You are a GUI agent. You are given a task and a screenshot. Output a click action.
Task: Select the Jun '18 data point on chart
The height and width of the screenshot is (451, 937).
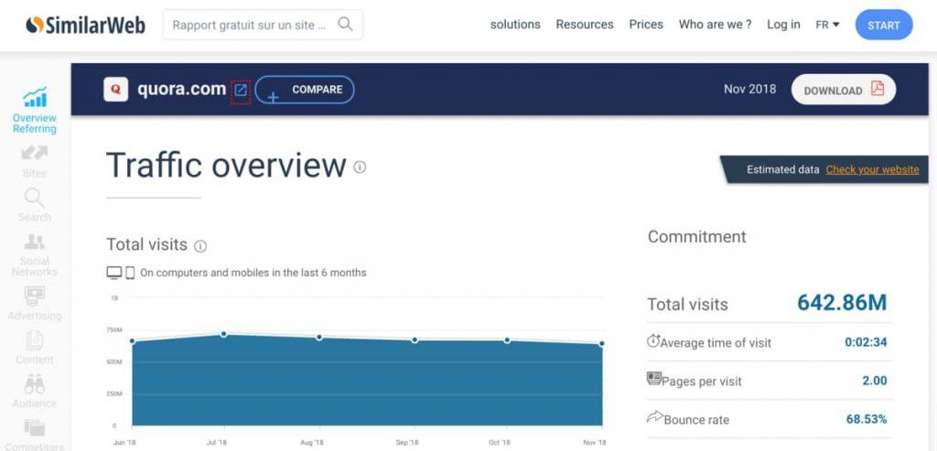click(x=132, y=341)
